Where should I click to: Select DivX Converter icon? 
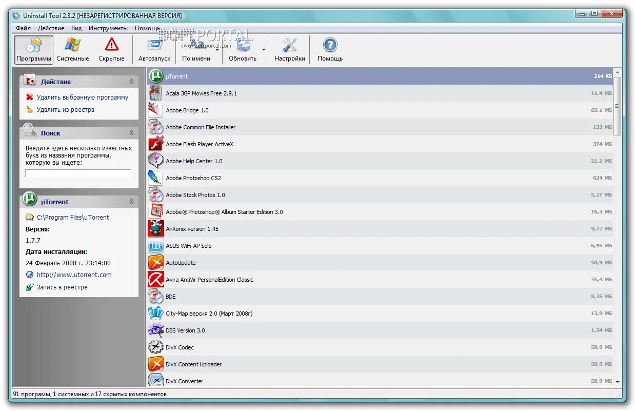tap(156, 380)
